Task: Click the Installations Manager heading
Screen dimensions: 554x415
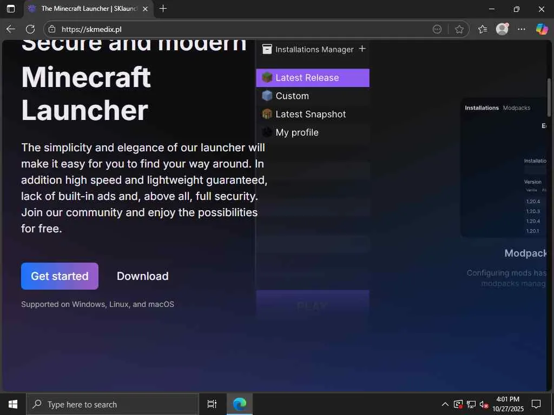Action: click(314, 49)
